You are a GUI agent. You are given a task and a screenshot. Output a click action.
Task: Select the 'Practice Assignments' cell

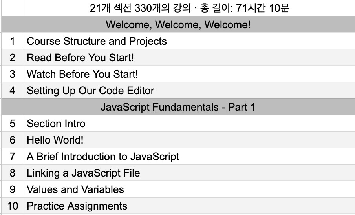click(x=189, y=206)
